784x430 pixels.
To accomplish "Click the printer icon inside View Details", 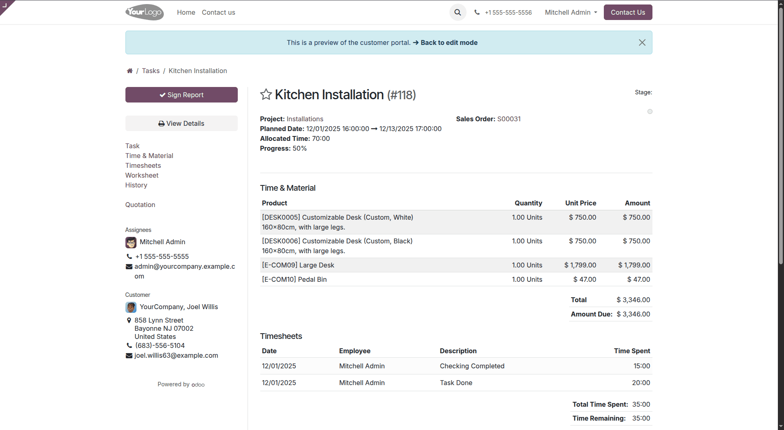I will [161, 123].
